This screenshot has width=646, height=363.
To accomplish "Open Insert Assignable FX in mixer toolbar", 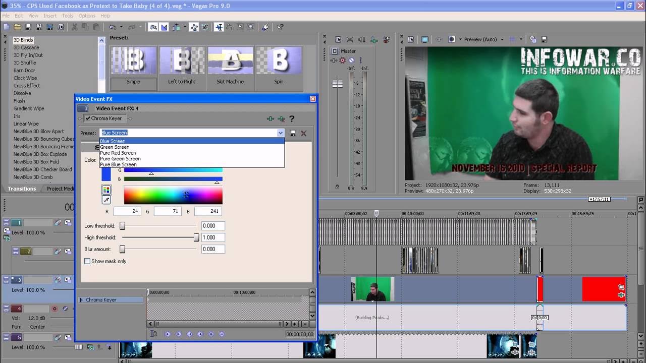I will pos(374,39).
